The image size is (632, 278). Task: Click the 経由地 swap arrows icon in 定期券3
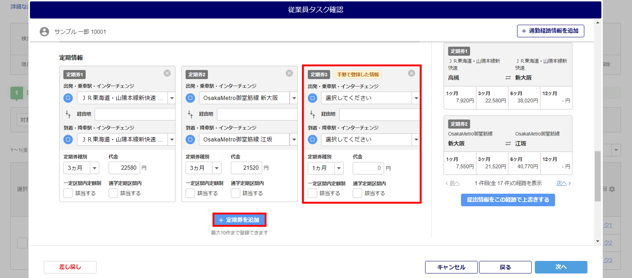pos(312,114)
